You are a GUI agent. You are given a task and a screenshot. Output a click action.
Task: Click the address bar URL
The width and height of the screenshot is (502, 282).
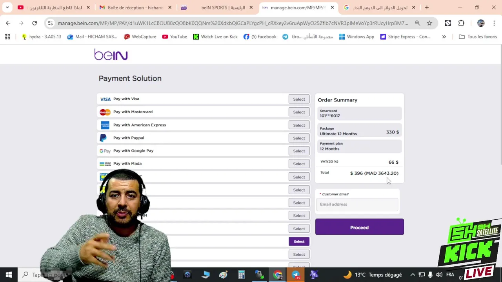pos(233,23)
